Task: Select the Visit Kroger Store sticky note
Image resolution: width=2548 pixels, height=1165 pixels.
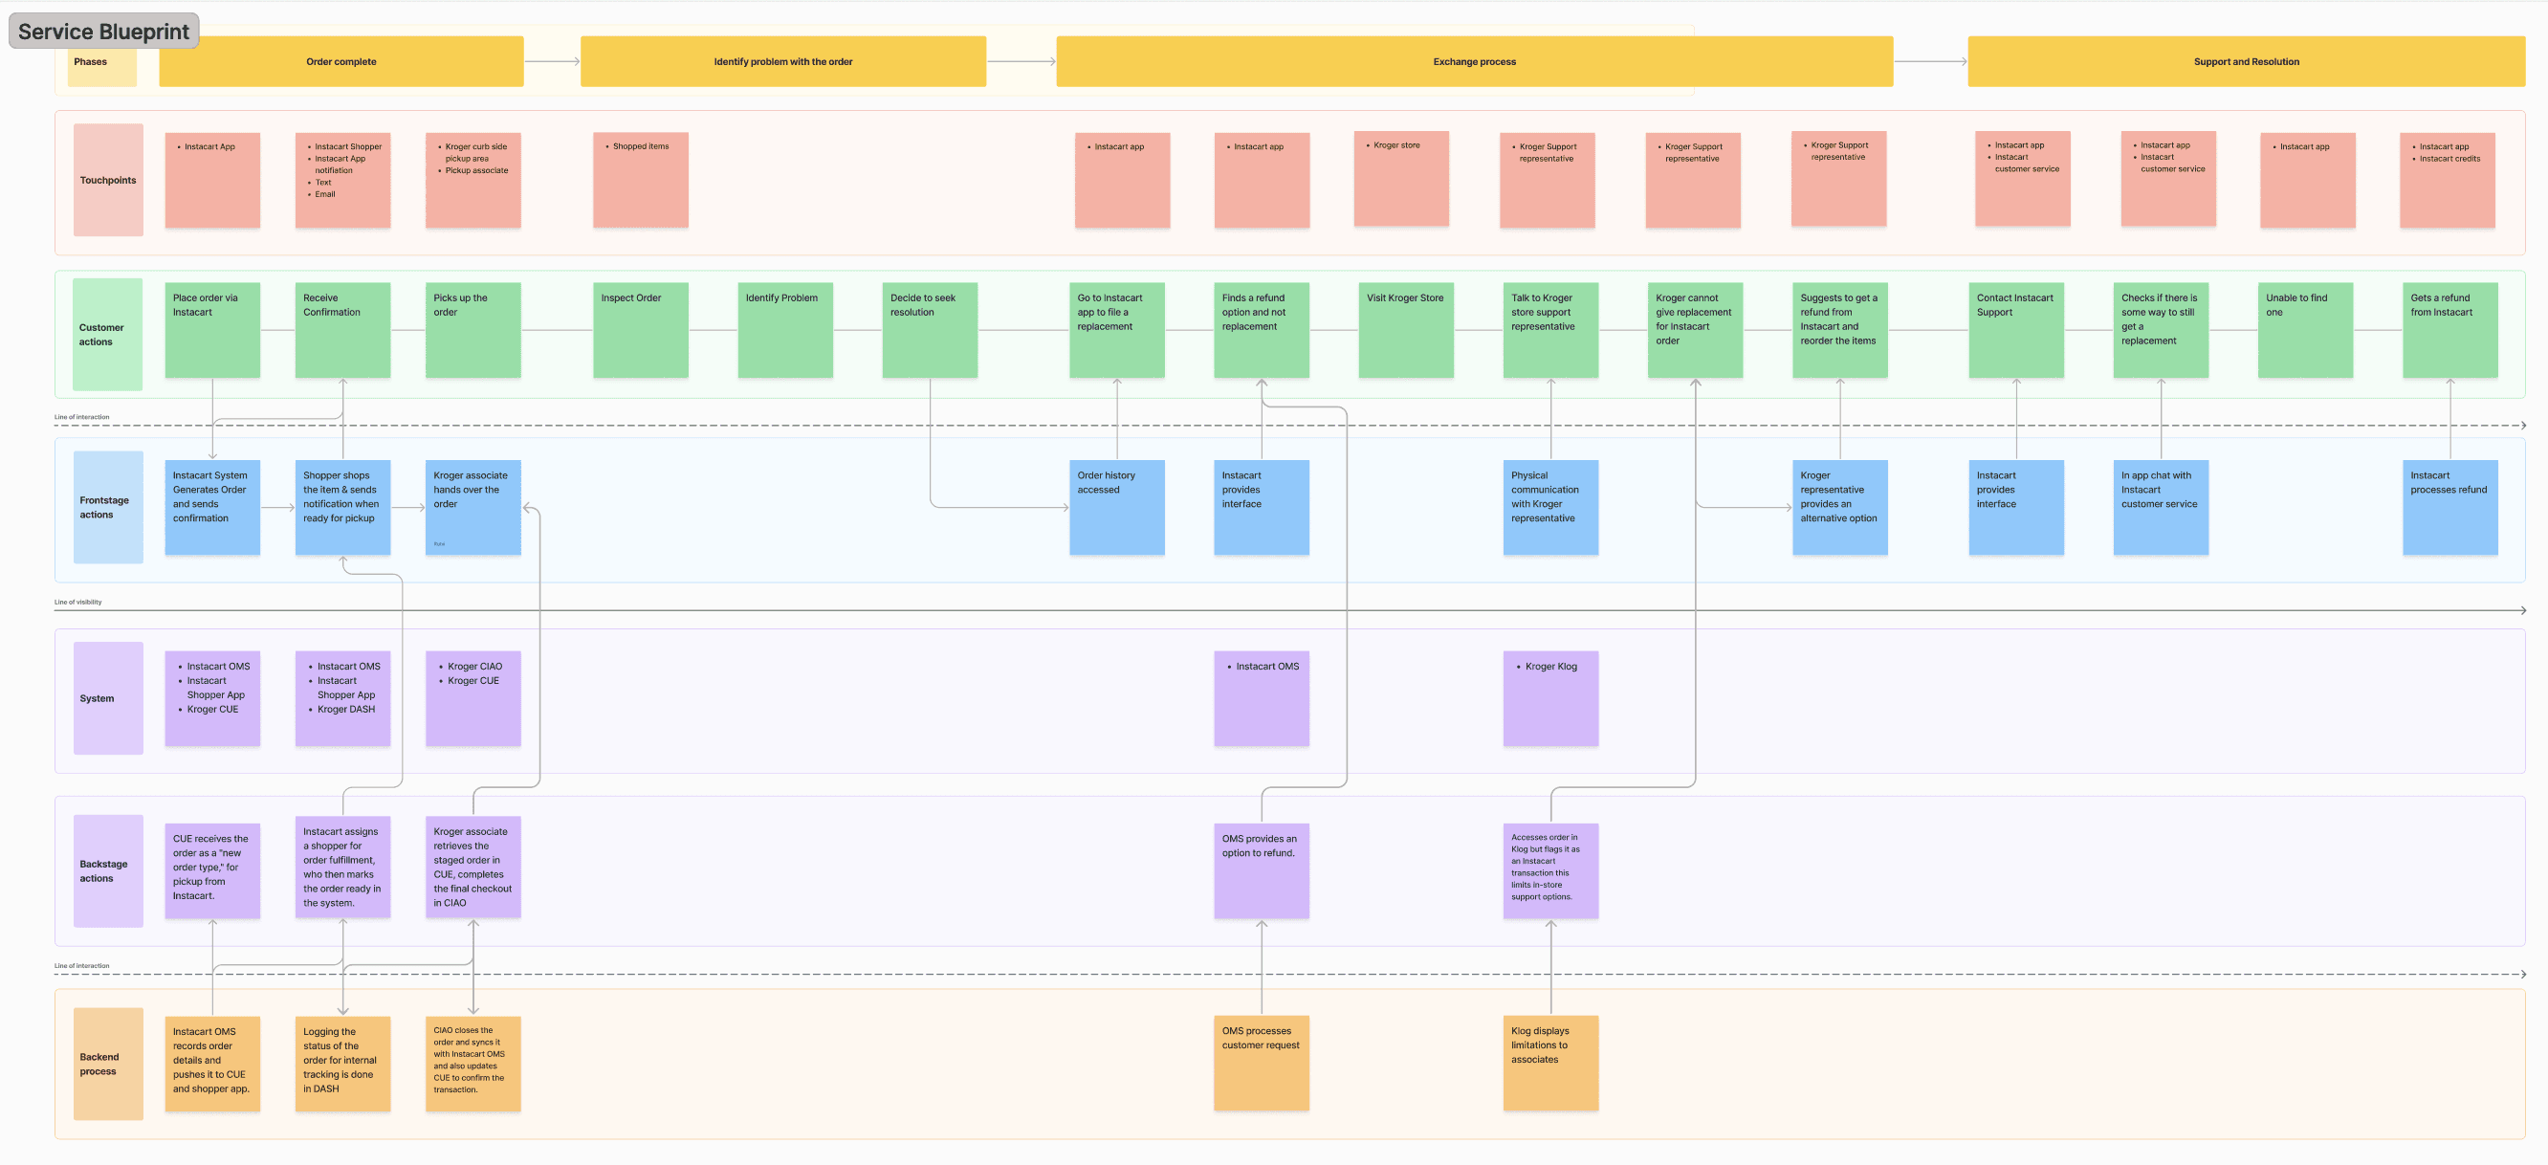Action: 1406,329
